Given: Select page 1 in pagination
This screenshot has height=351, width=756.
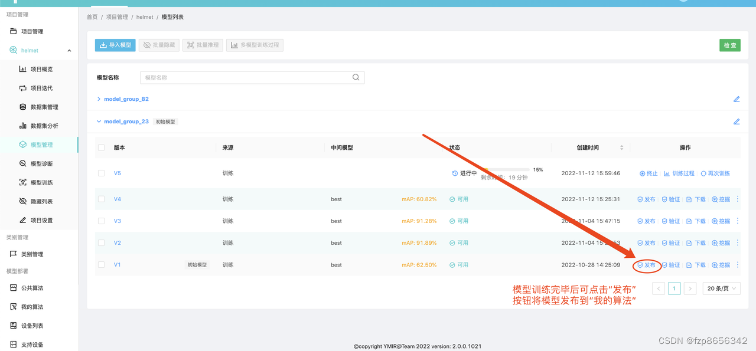Looking at the screenshot, I should point(674,288).
